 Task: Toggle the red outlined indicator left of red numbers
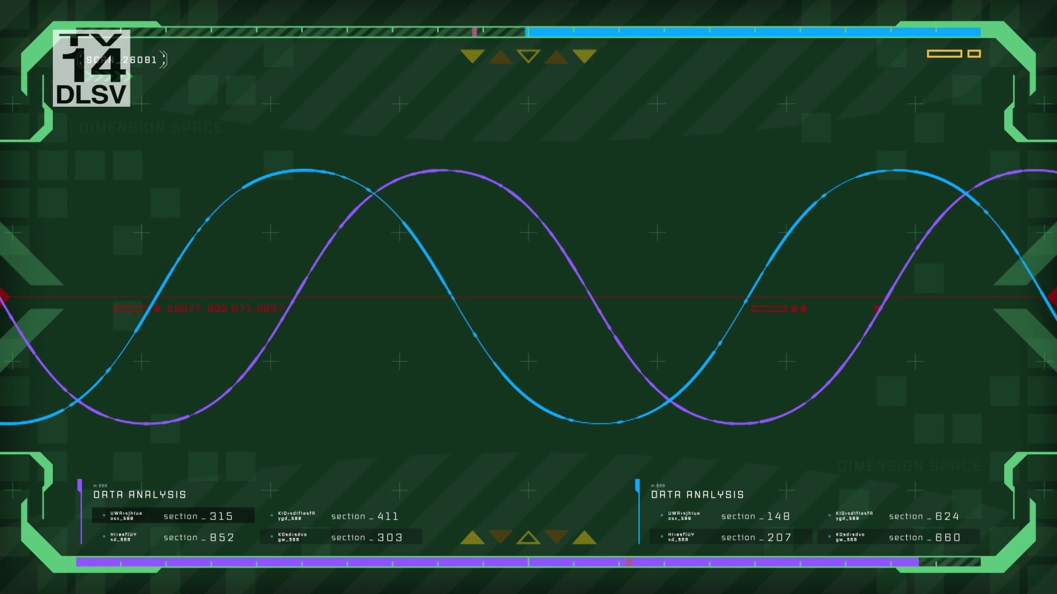[x=130, y=309]
